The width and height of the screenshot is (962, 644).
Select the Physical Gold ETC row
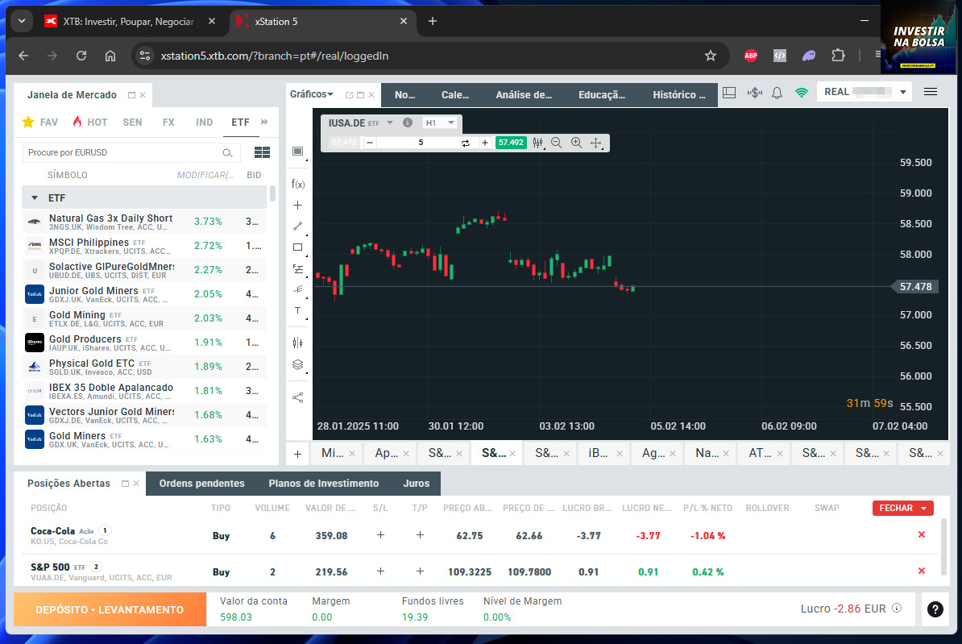pyautogui.click(x=145, y=367)
